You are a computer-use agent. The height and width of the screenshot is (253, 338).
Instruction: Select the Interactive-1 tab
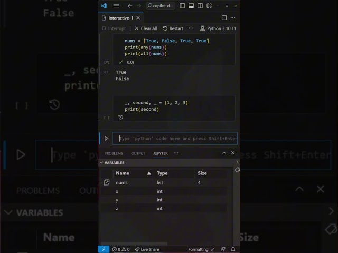tap(121, 18)
